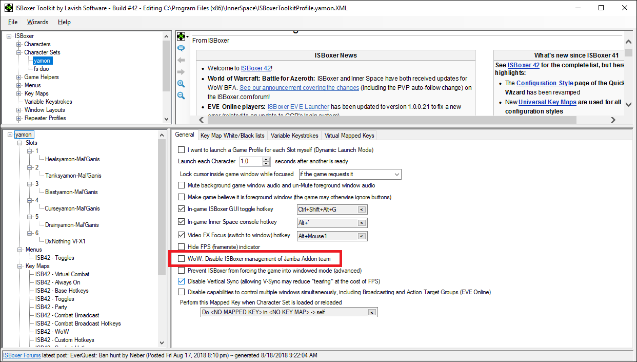Enable Hide FPS framerate indicator
This screenshot has width=637, height=362.
(181, 247)
